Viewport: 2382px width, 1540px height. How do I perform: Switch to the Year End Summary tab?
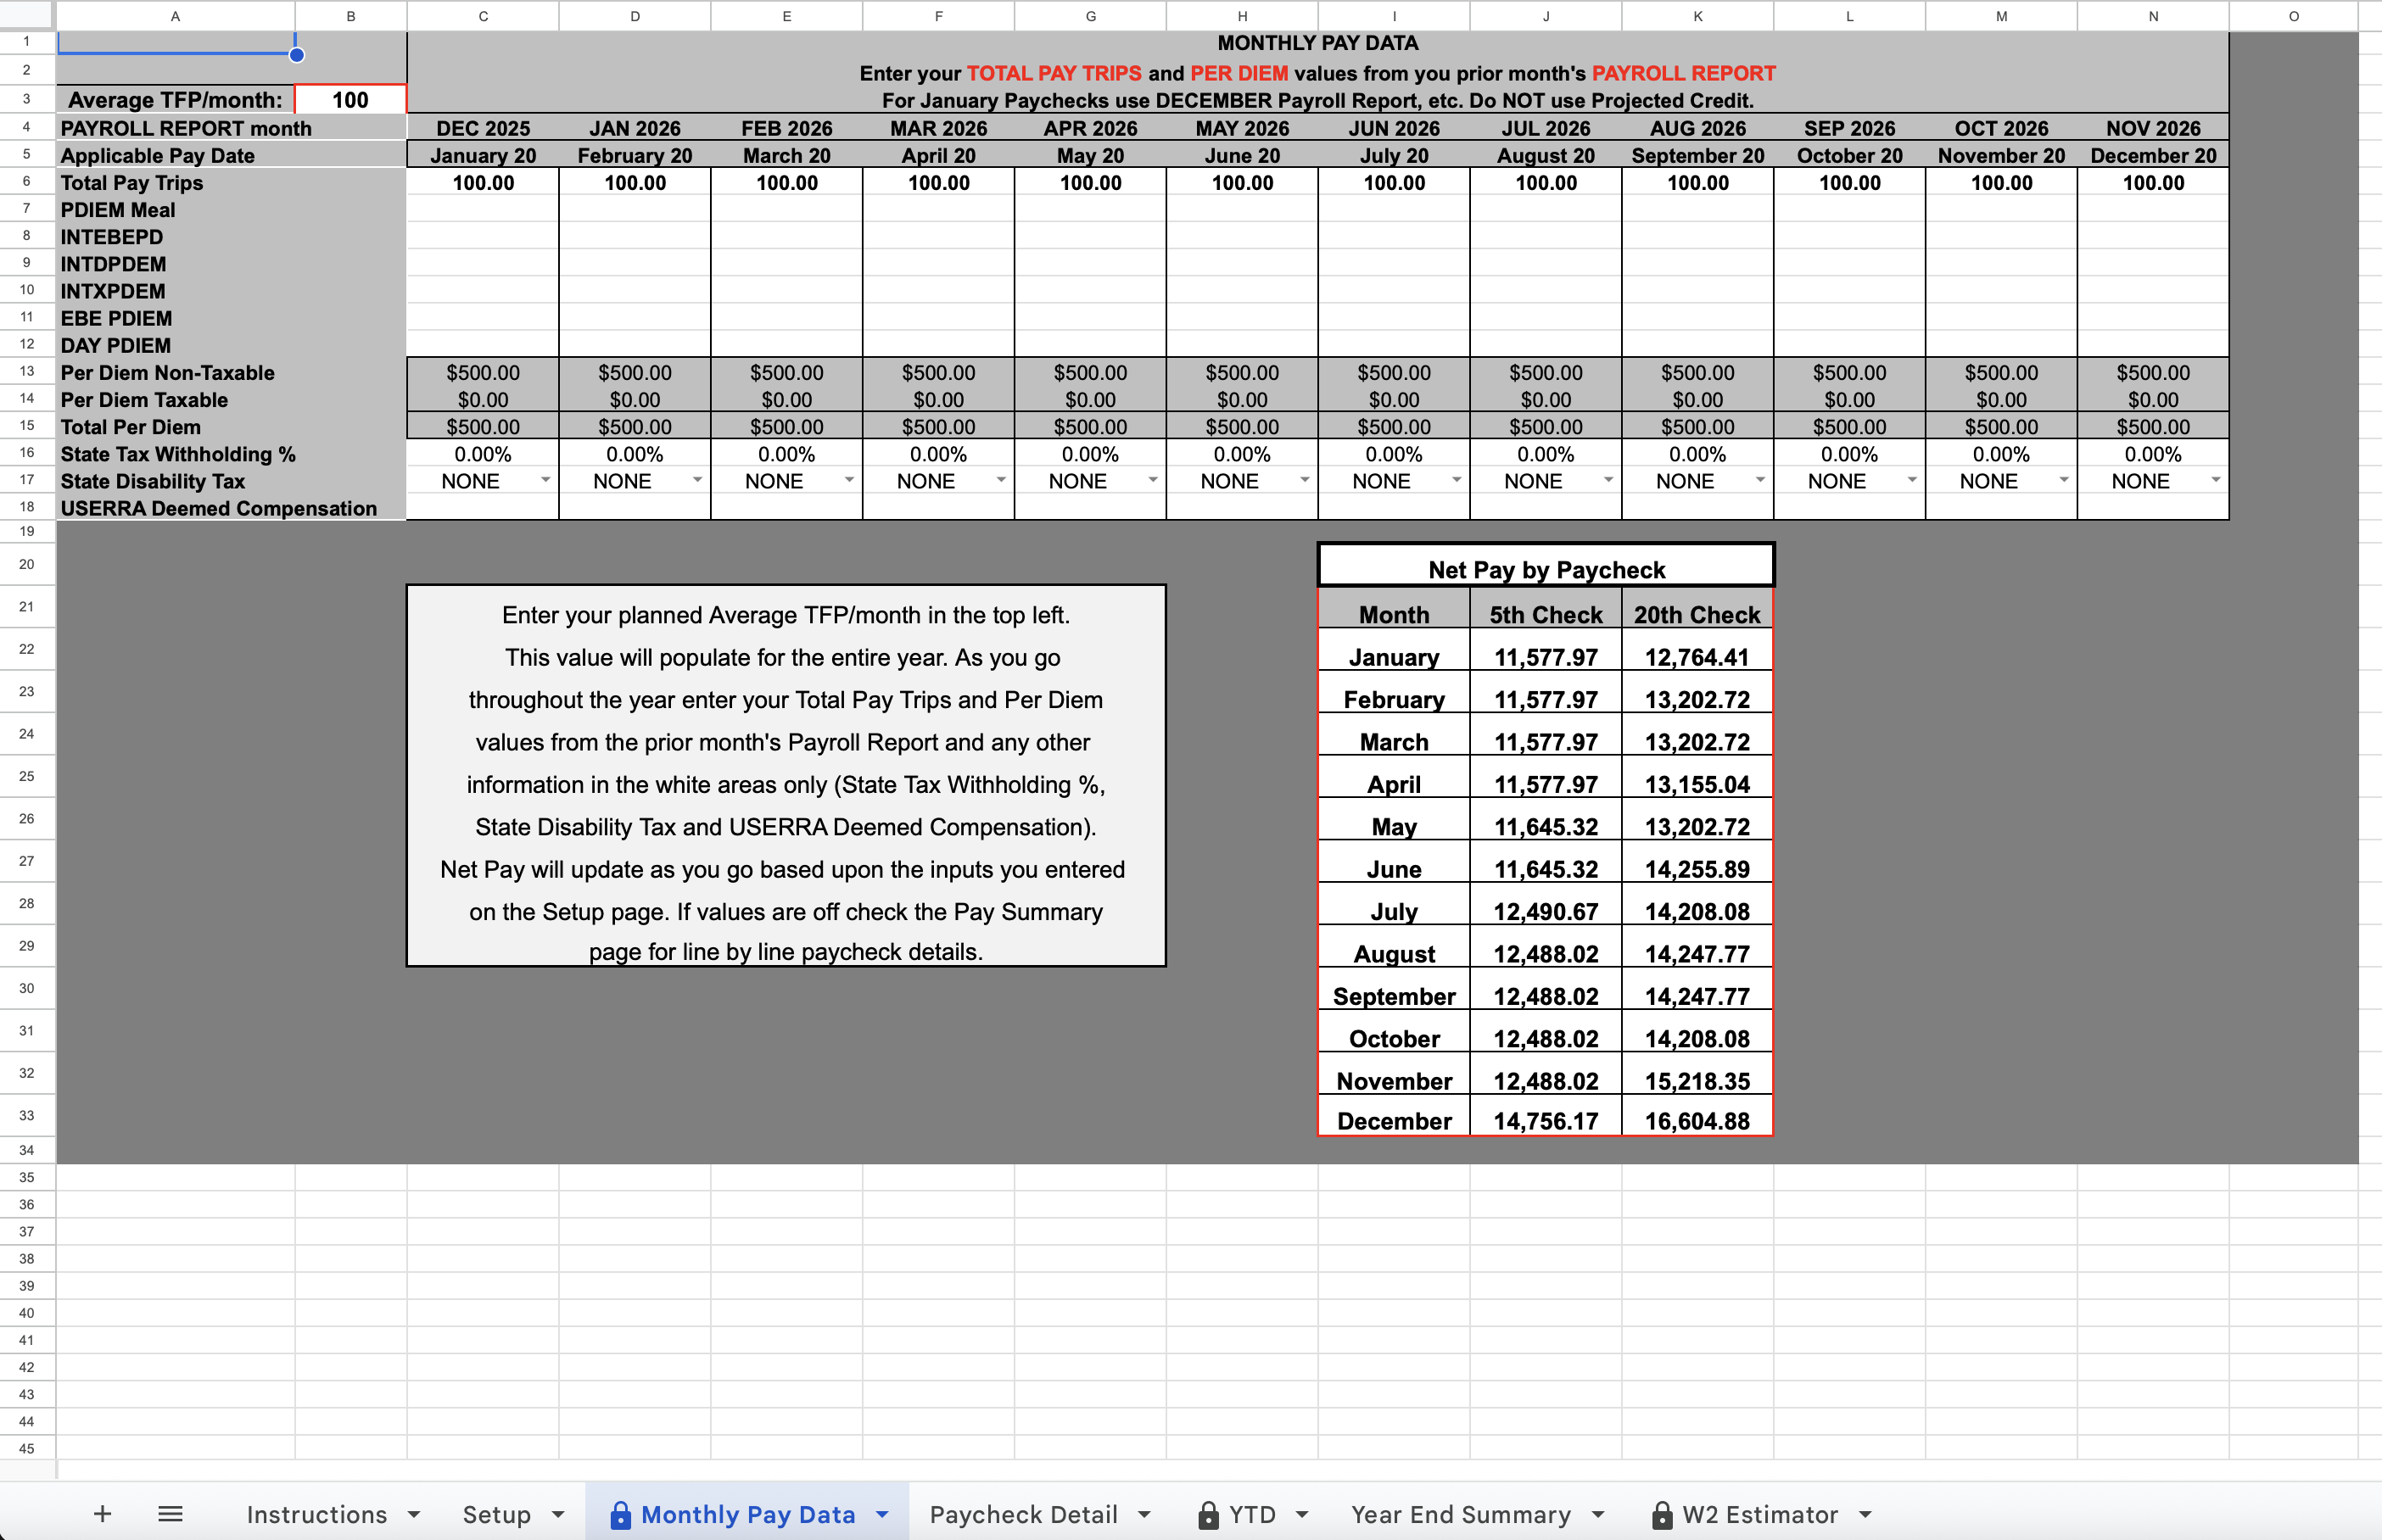[x=1462, y=1514]
